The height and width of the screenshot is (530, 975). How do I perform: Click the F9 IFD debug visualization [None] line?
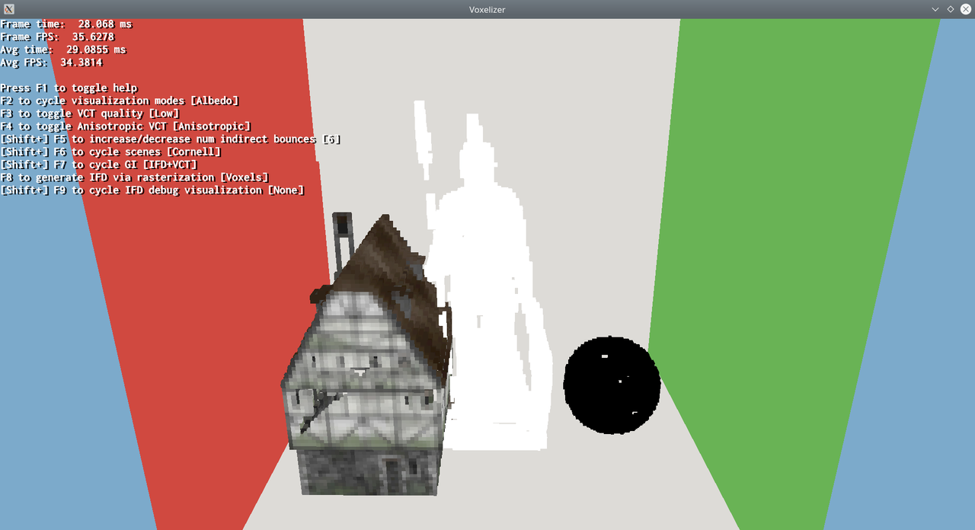tap(152, 190)
